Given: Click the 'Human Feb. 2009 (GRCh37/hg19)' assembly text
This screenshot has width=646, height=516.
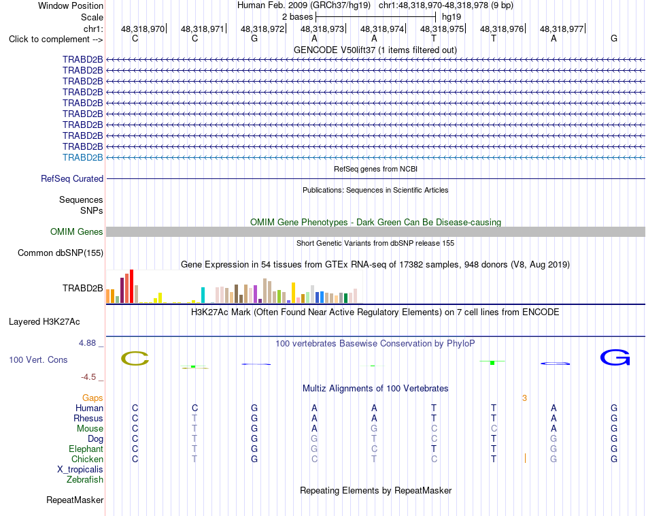Looking at the screenshot, I should (304, 5).
